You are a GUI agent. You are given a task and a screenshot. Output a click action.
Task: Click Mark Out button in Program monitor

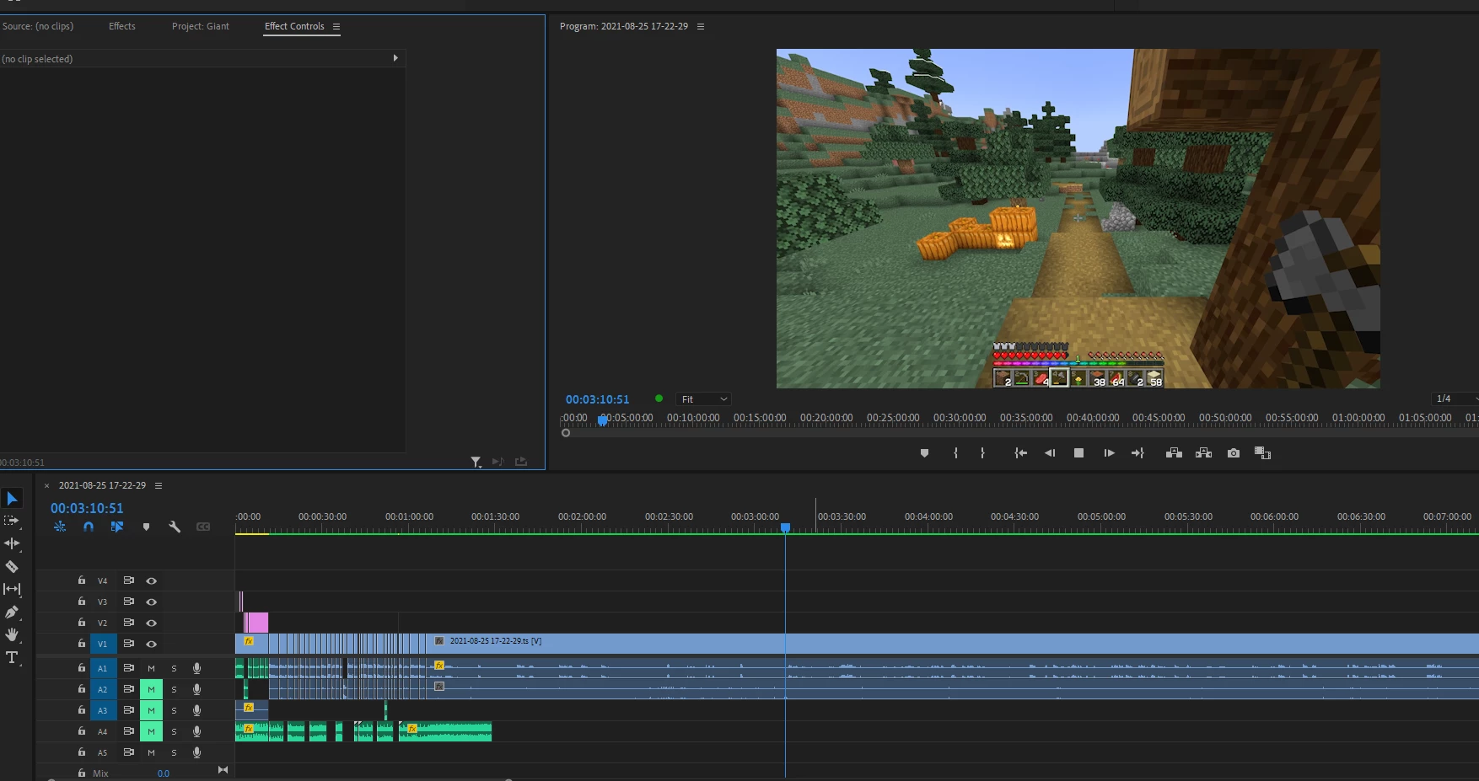pos(982,453)
